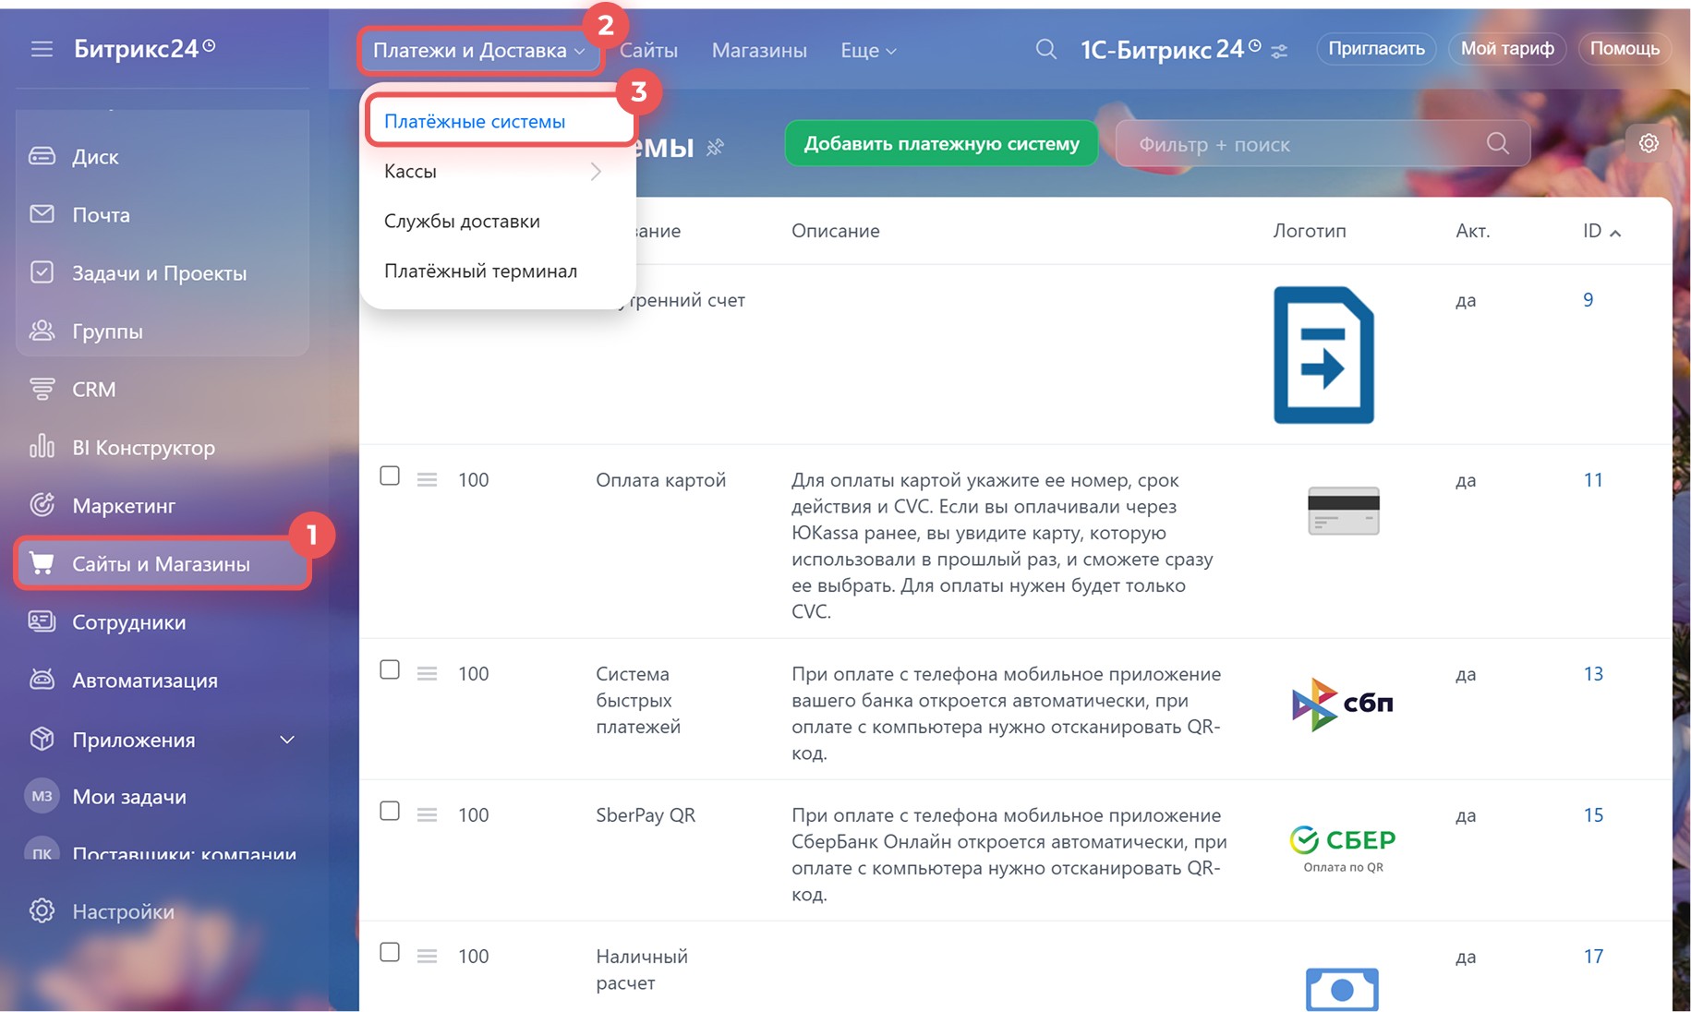
Task: Click the Акт. column header
Action: (x=1472, y=231)
